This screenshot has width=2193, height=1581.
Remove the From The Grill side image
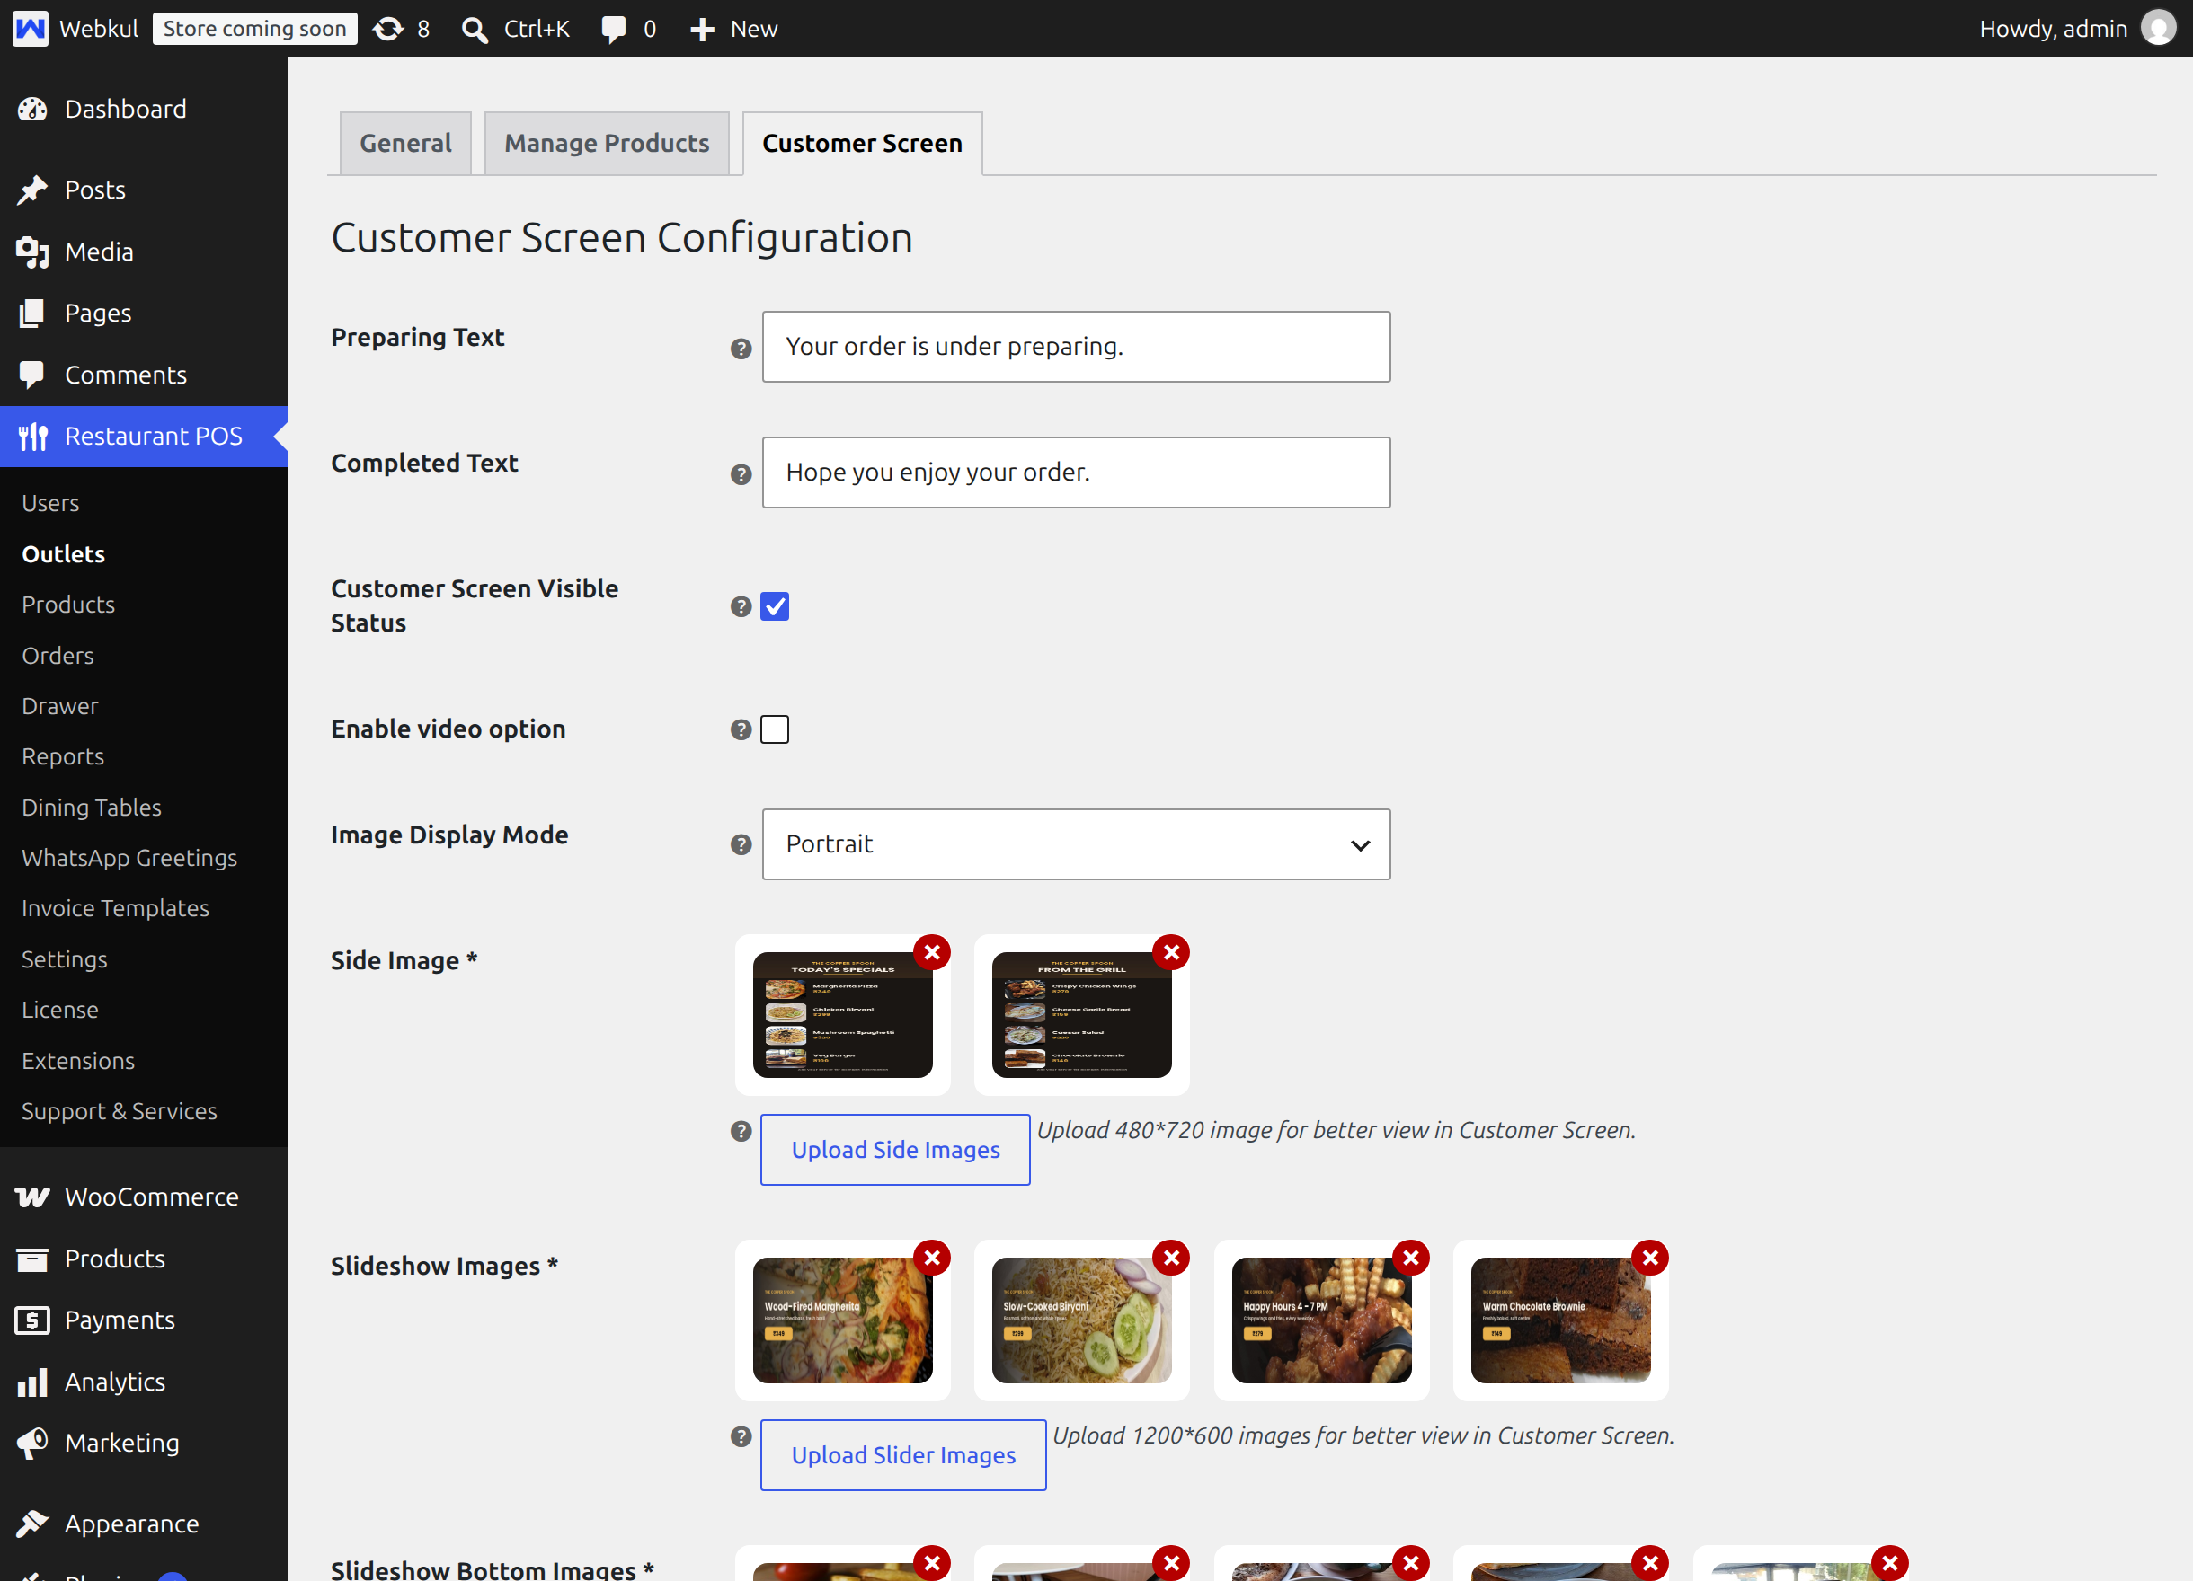pyautogui.click(x=1171, y=952)
